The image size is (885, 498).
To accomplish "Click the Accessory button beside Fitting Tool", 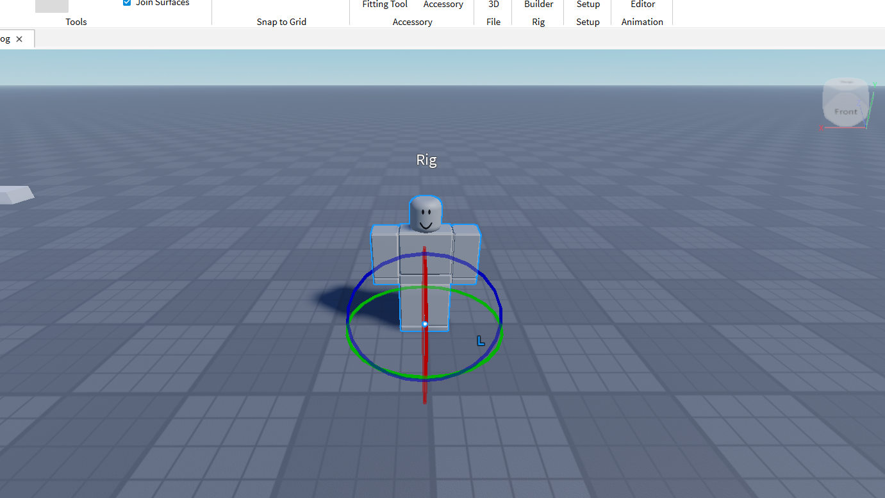I will coord(443,4).
